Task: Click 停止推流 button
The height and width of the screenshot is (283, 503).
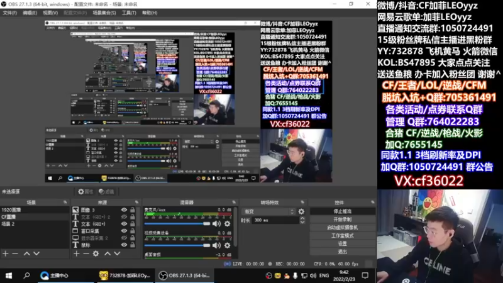Action: (342, 211)
